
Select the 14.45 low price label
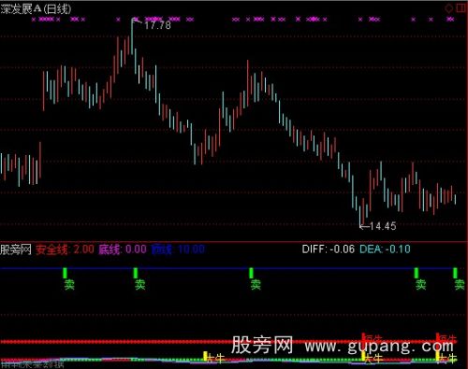tap(383, 226)
